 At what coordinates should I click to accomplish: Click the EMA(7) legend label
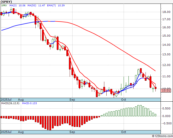(x=51, y=5)
